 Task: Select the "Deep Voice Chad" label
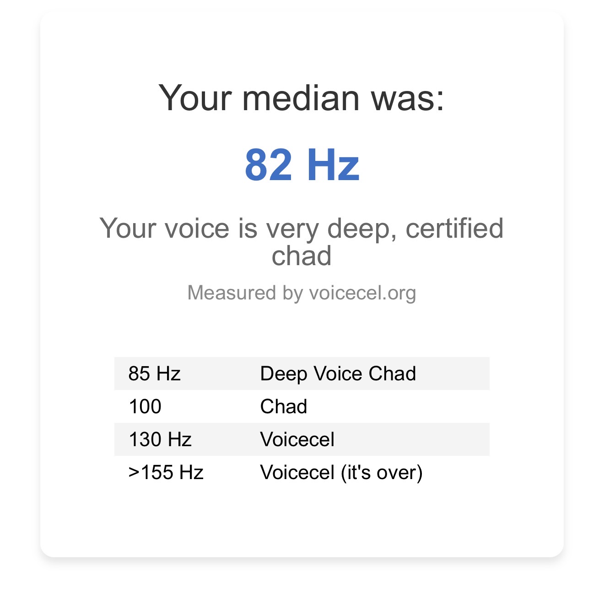coord(338,373)
